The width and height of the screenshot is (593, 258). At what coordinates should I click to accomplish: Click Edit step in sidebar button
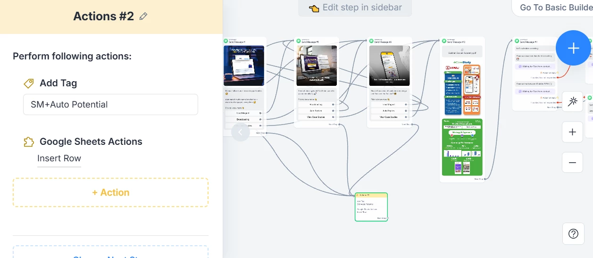click(355, 8)
